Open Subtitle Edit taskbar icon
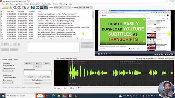This screenshot has height=98, width=175. tap(65, 96)
